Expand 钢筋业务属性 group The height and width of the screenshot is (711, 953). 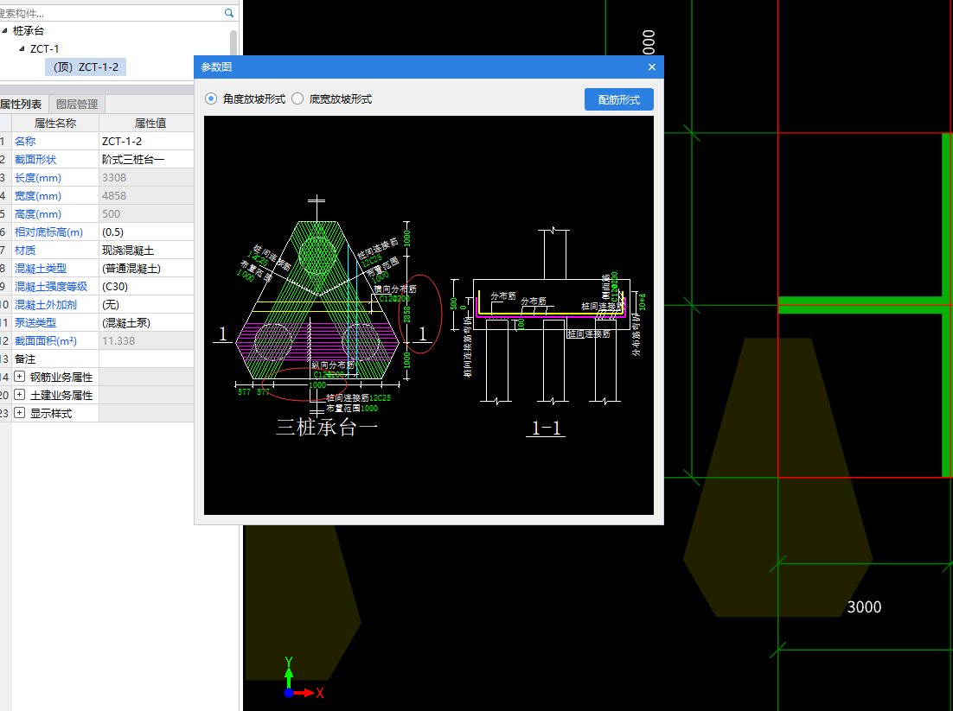pyautogui.click(x=19, y=377)
